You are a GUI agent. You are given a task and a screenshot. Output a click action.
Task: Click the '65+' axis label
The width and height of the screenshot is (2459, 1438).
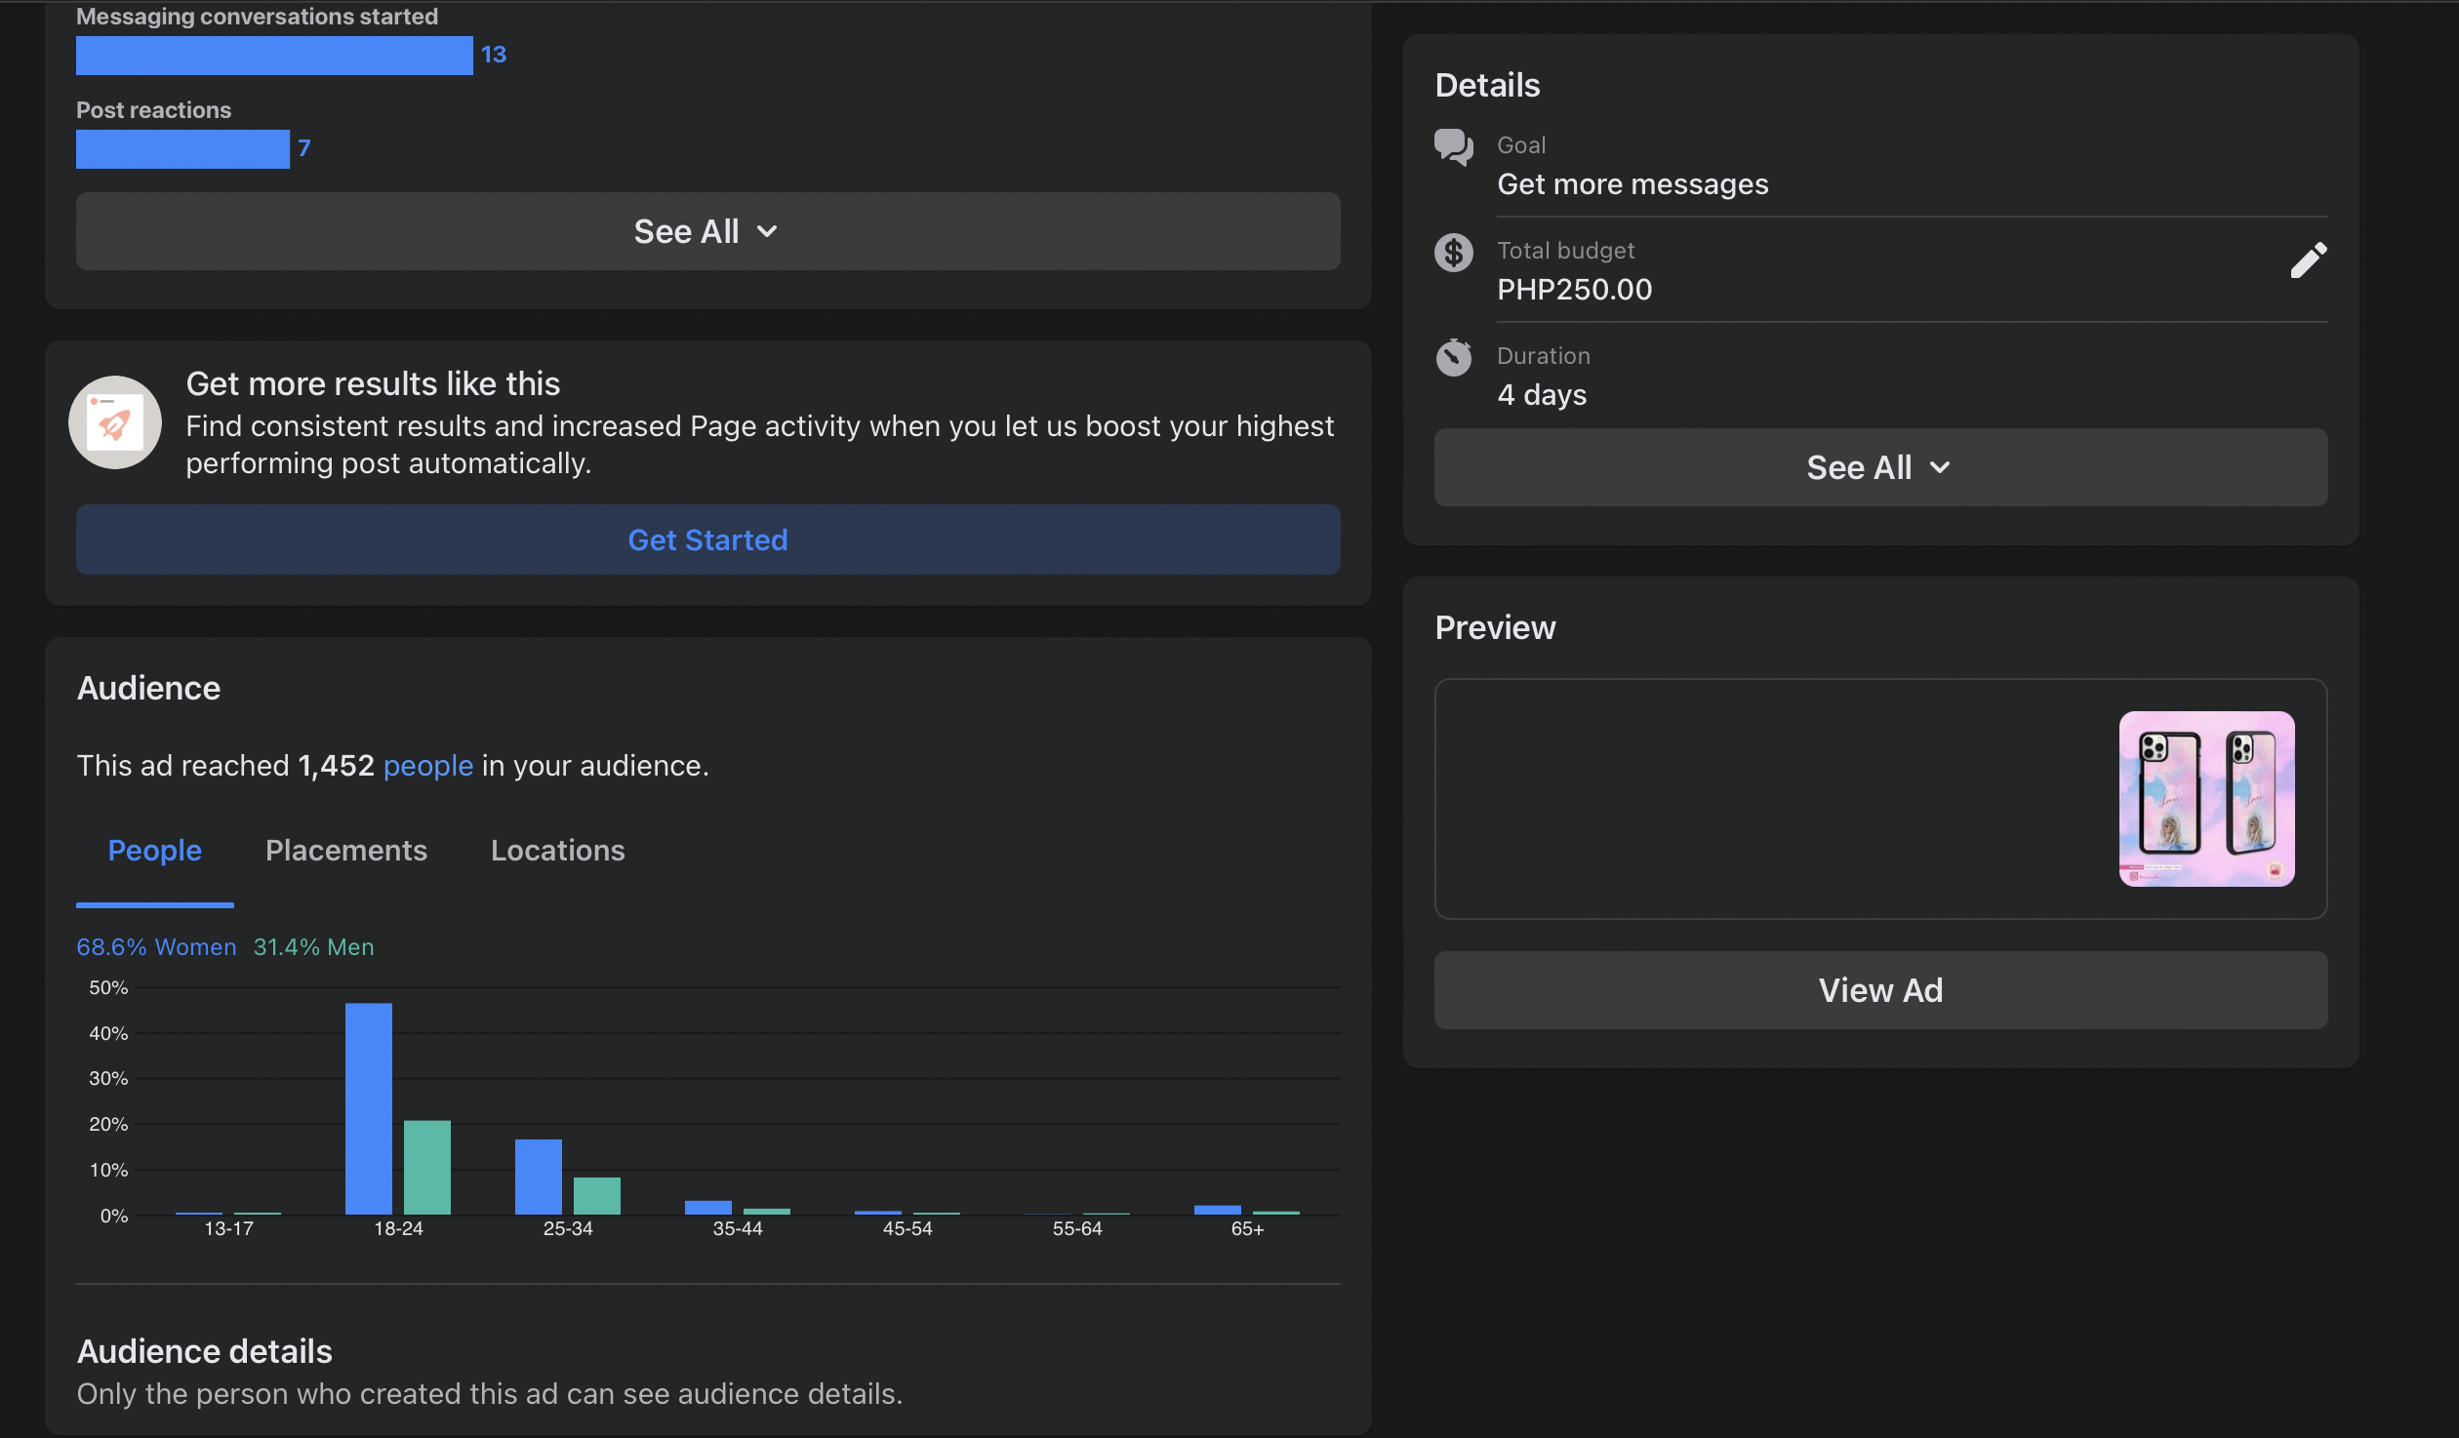click(1247, 1229)
